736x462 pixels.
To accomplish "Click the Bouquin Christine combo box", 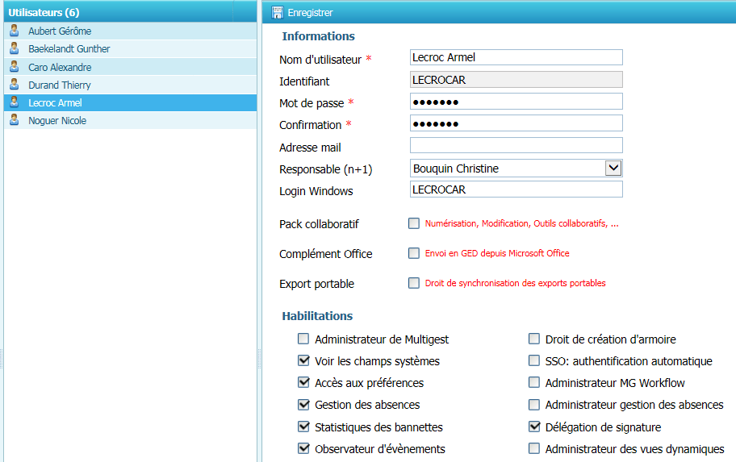I will 507,168.
